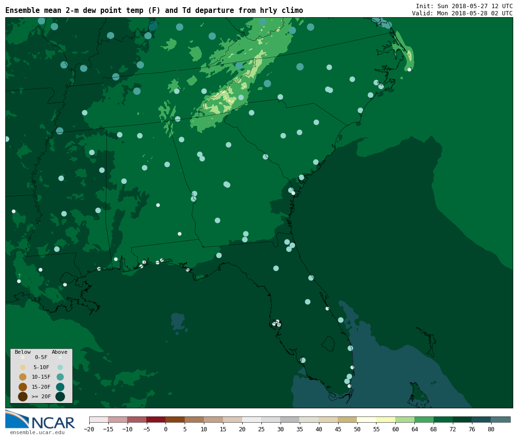The width and height of the screenshot is (518, 438).
Task: Click the Below >= 20F dark brown dot
Action: pos(23,396)
